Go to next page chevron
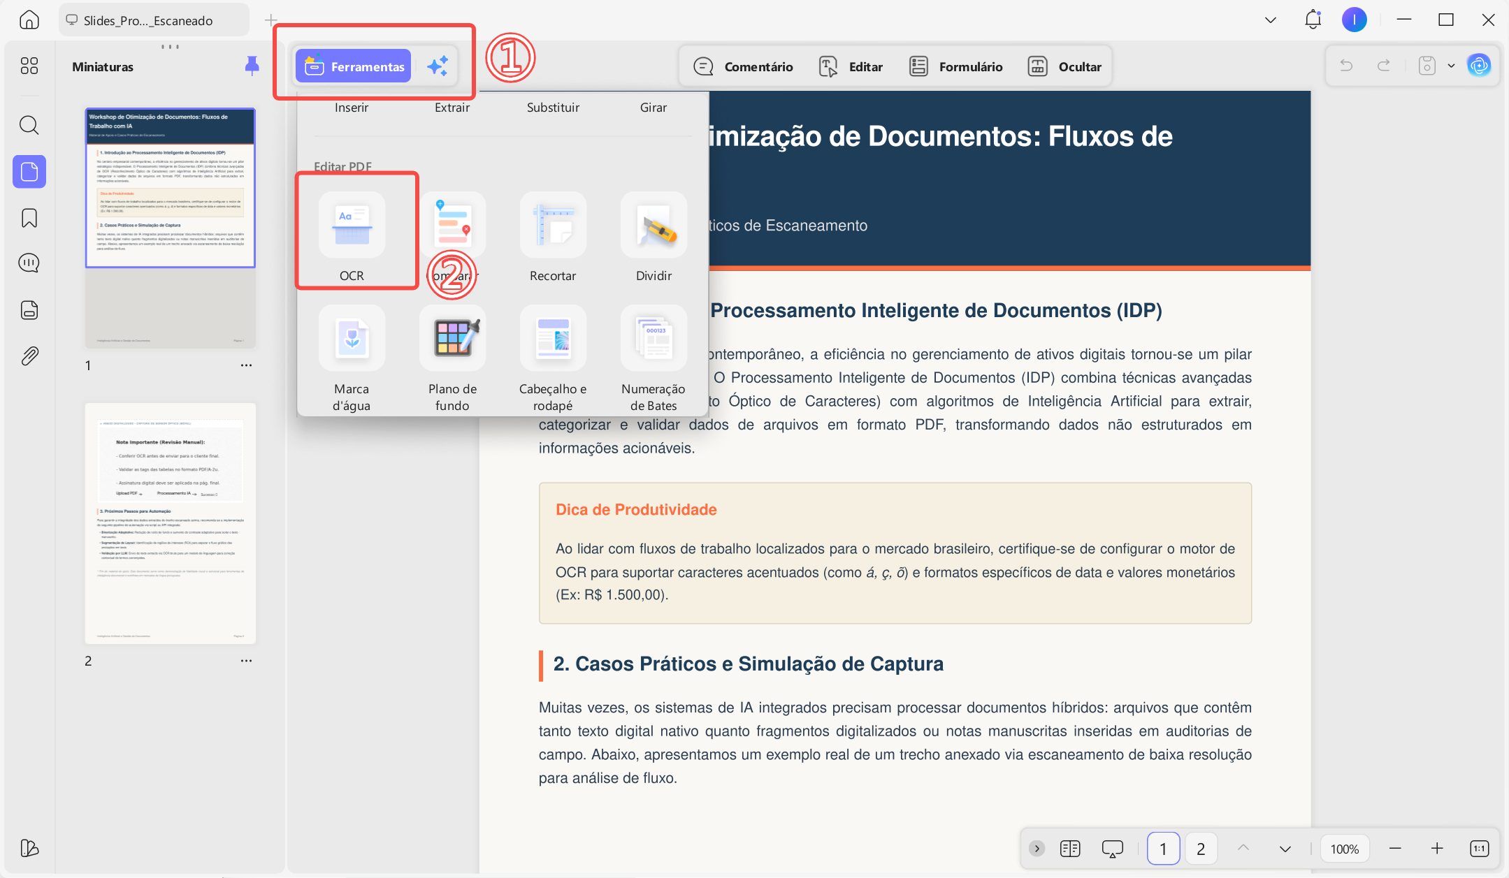The height and width of the screenshot is (878, 1509). (x=1285, y=849)
